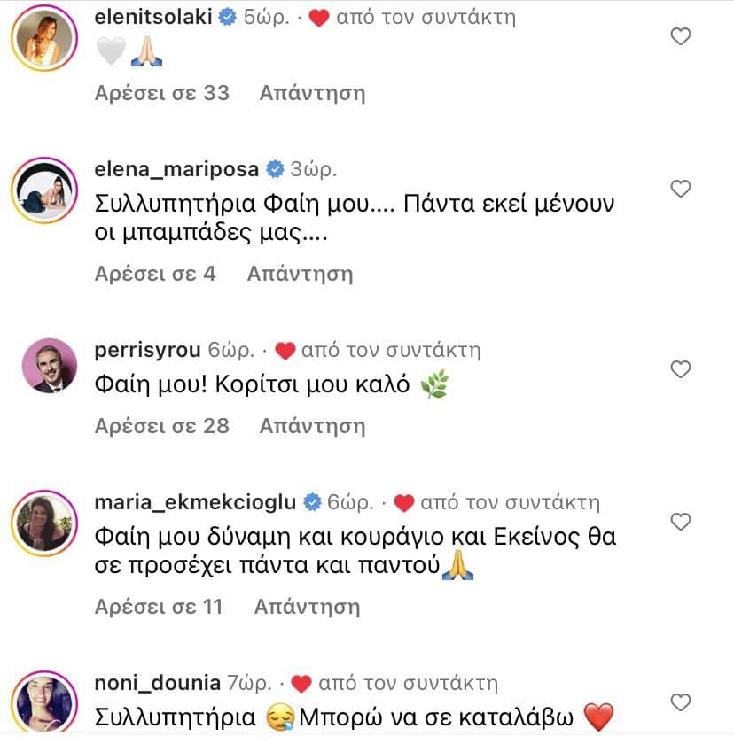The height and width of the screenshot is (744, 734).
Task: Reply to elena_mariposa's comment
Action: coord(300,274)
